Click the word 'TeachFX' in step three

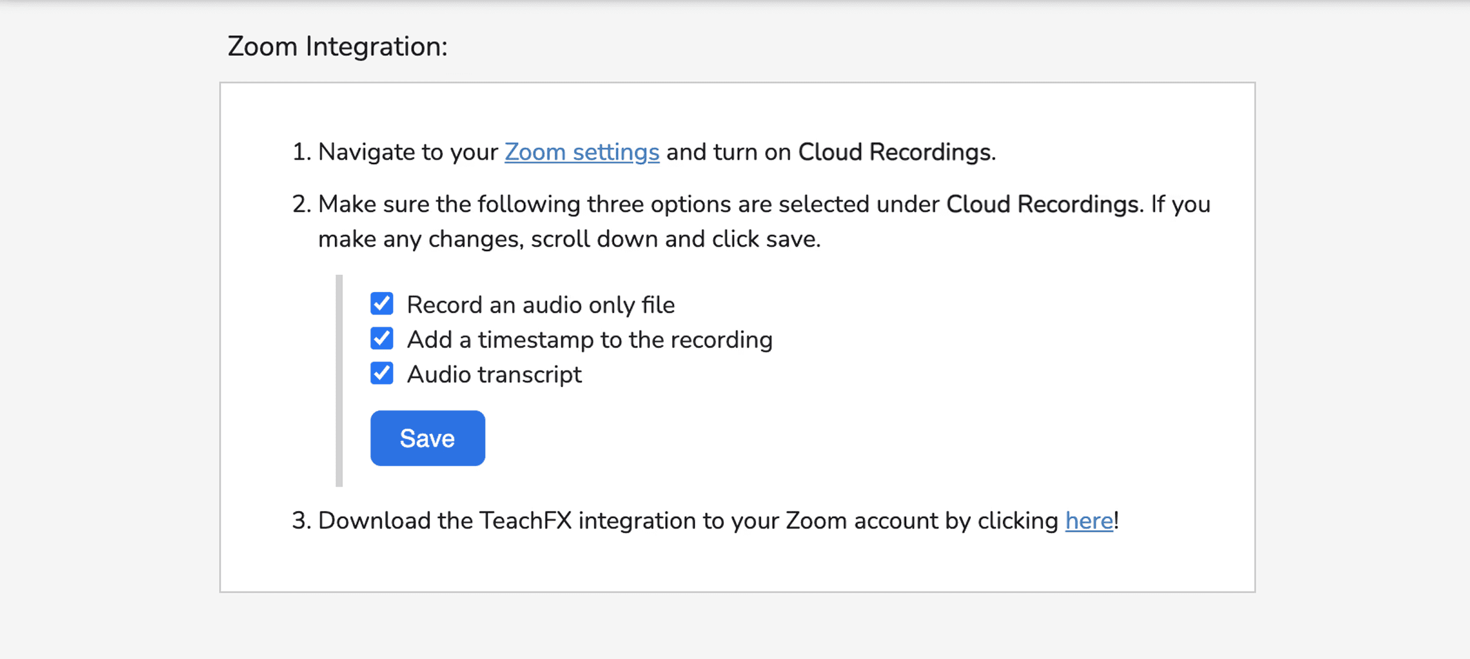pos(525,521)
